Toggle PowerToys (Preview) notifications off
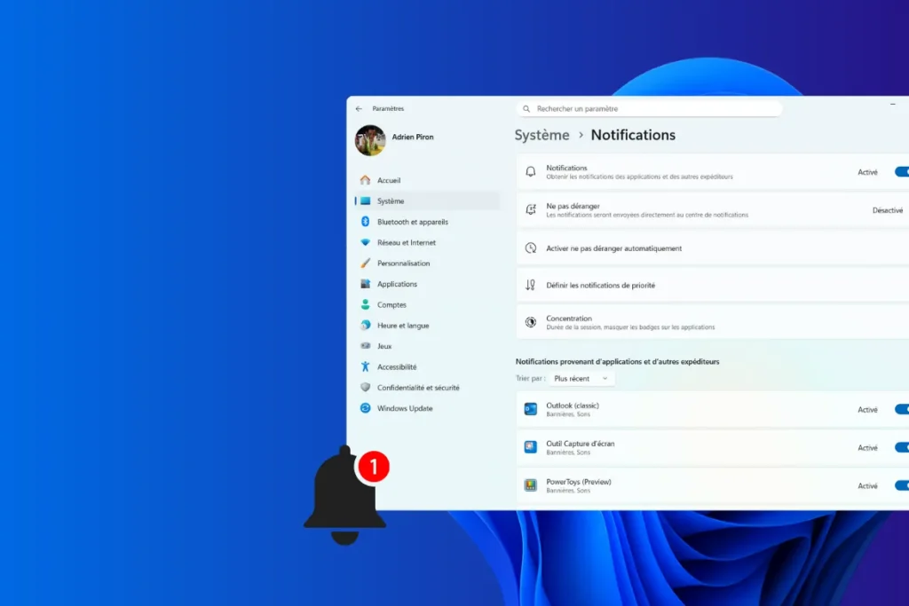The width and height of the screenshot is (909, 606). 902,485
